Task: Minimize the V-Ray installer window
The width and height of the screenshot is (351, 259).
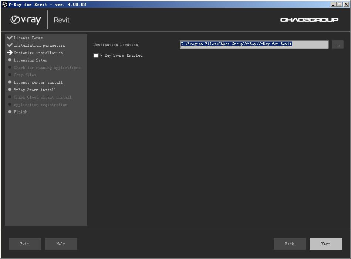Action: [x=333, y=4]
